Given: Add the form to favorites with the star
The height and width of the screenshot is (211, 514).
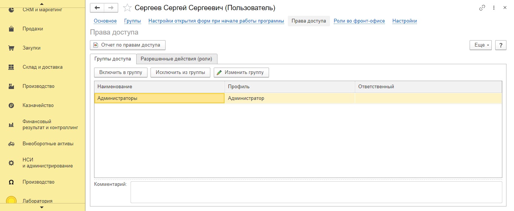Looking at the screenshot, I should click(x=127, y=8).
